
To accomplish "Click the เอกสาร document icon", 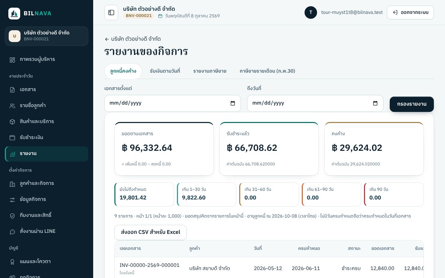I will pos(13,90).
